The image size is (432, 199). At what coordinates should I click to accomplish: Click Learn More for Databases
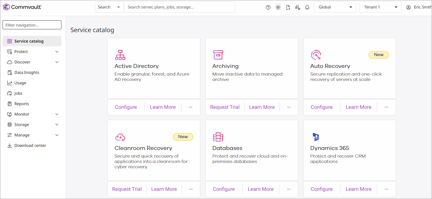[x=261, y=189]
